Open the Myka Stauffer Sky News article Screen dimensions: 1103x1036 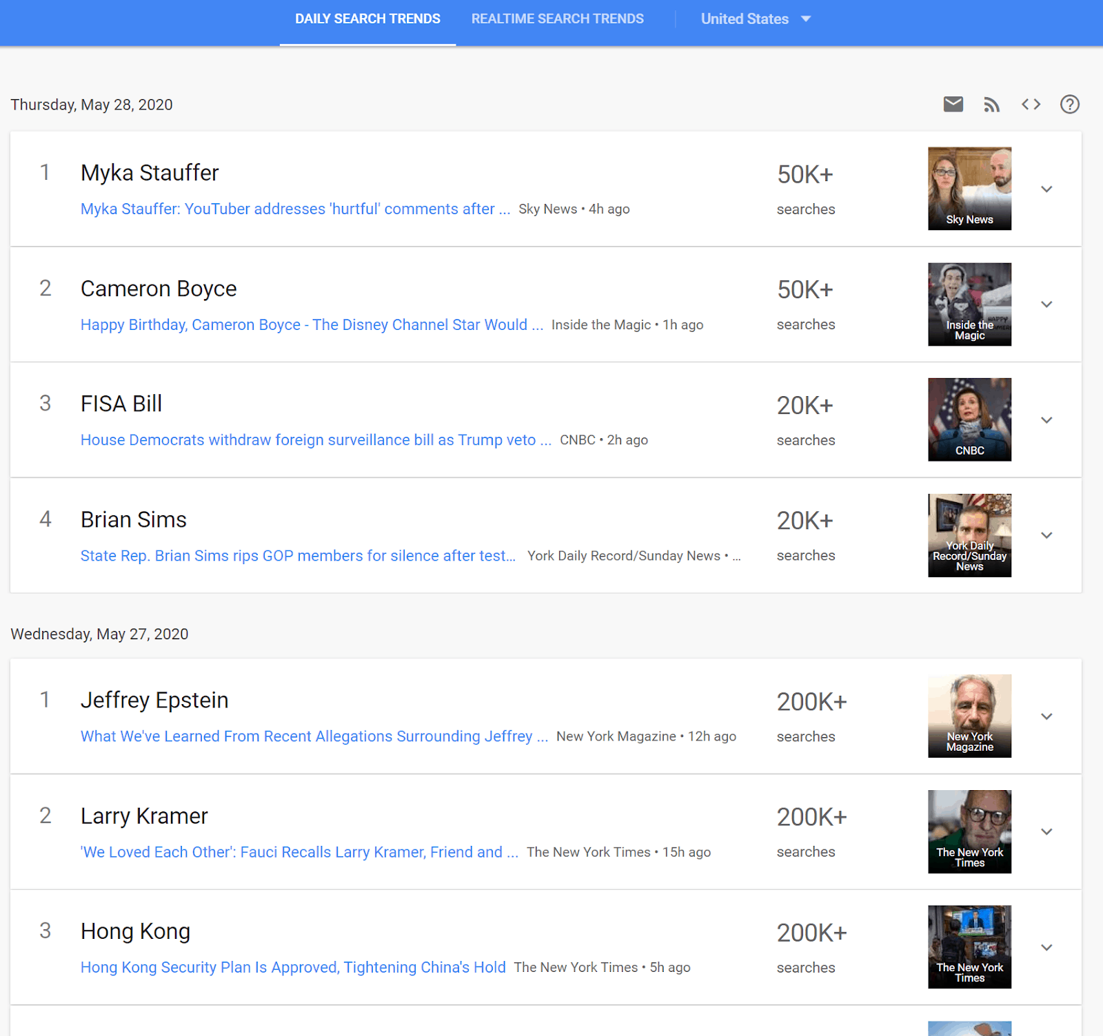point(295,209)
